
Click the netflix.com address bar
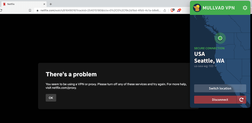pyautogui.click(x=101, y=10)
